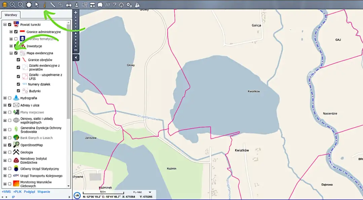Viewport: 363px width, 200px height.
Task: Select the measure distance ruler tool
Action: [53, 5]
